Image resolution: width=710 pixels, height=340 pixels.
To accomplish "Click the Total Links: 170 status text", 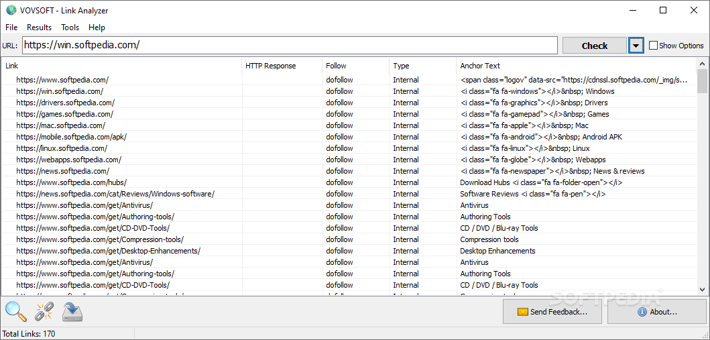I will [x=29, y=334].
